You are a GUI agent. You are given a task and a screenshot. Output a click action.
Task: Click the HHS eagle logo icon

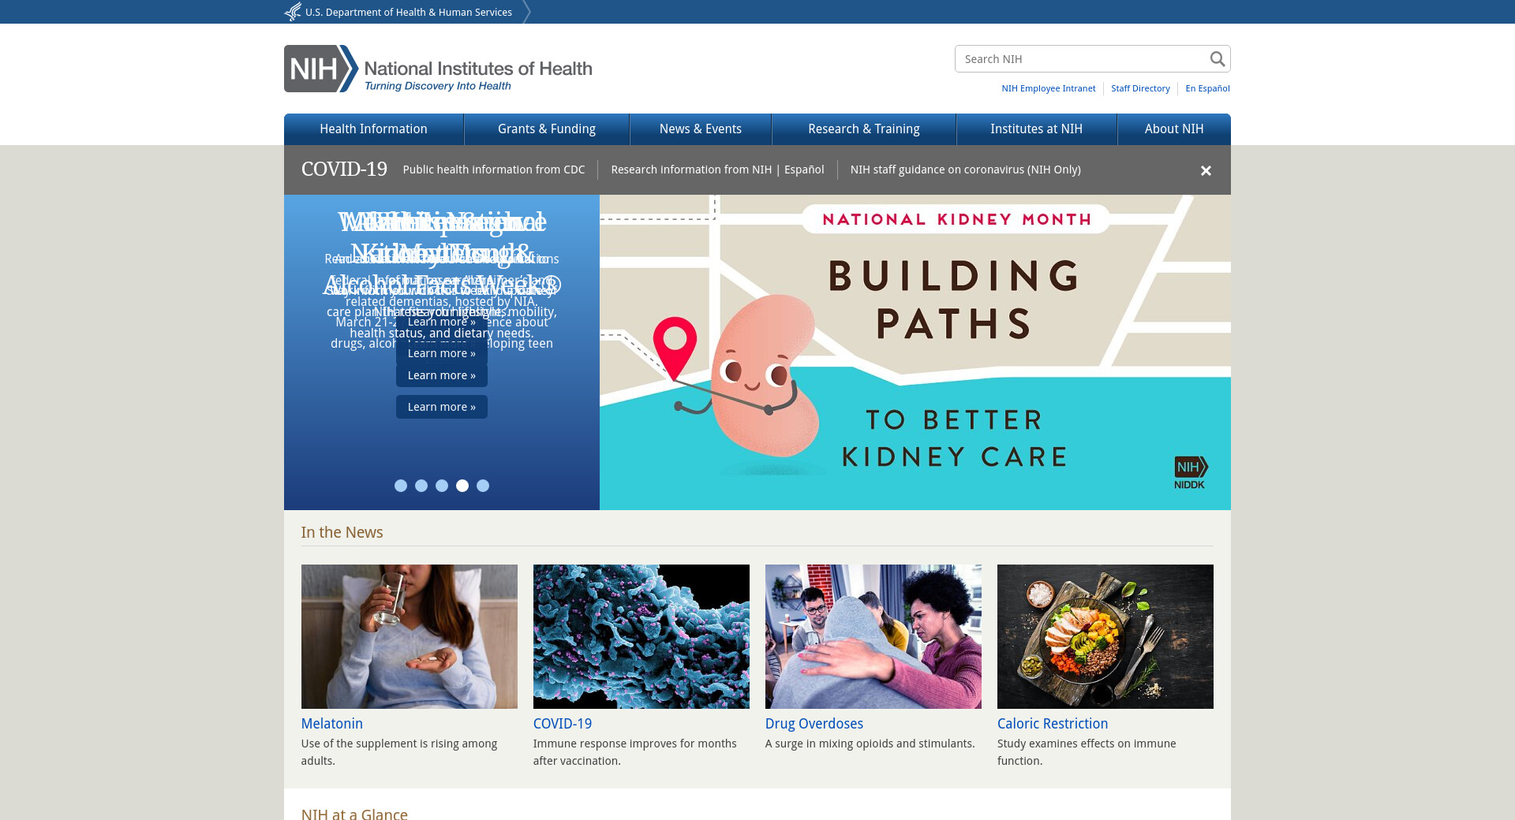click(x=293, y=12)
